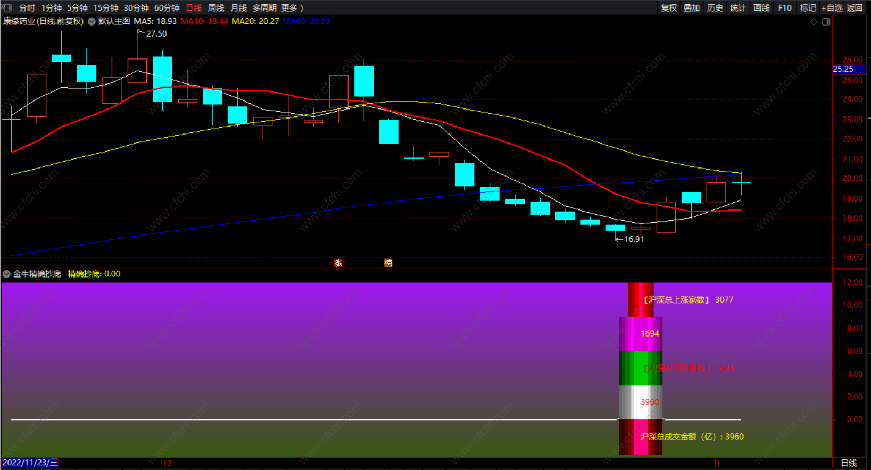Open the 金牛精确抄底 indicator dropdown arrow
The width and height of the screenshot is (871, 470).
[x=6, y=274]
